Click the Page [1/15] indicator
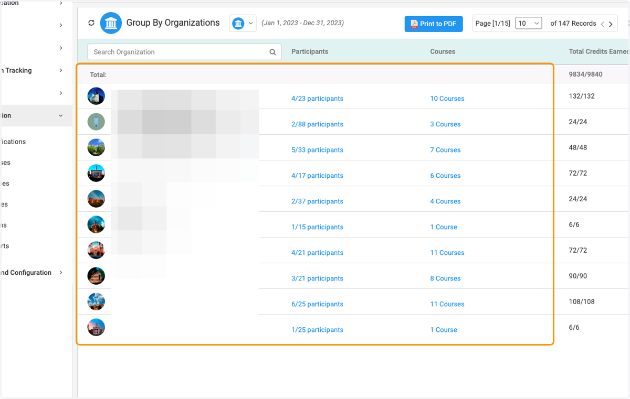The height and width of the screenshot is (399, 630). coord(492,24)
